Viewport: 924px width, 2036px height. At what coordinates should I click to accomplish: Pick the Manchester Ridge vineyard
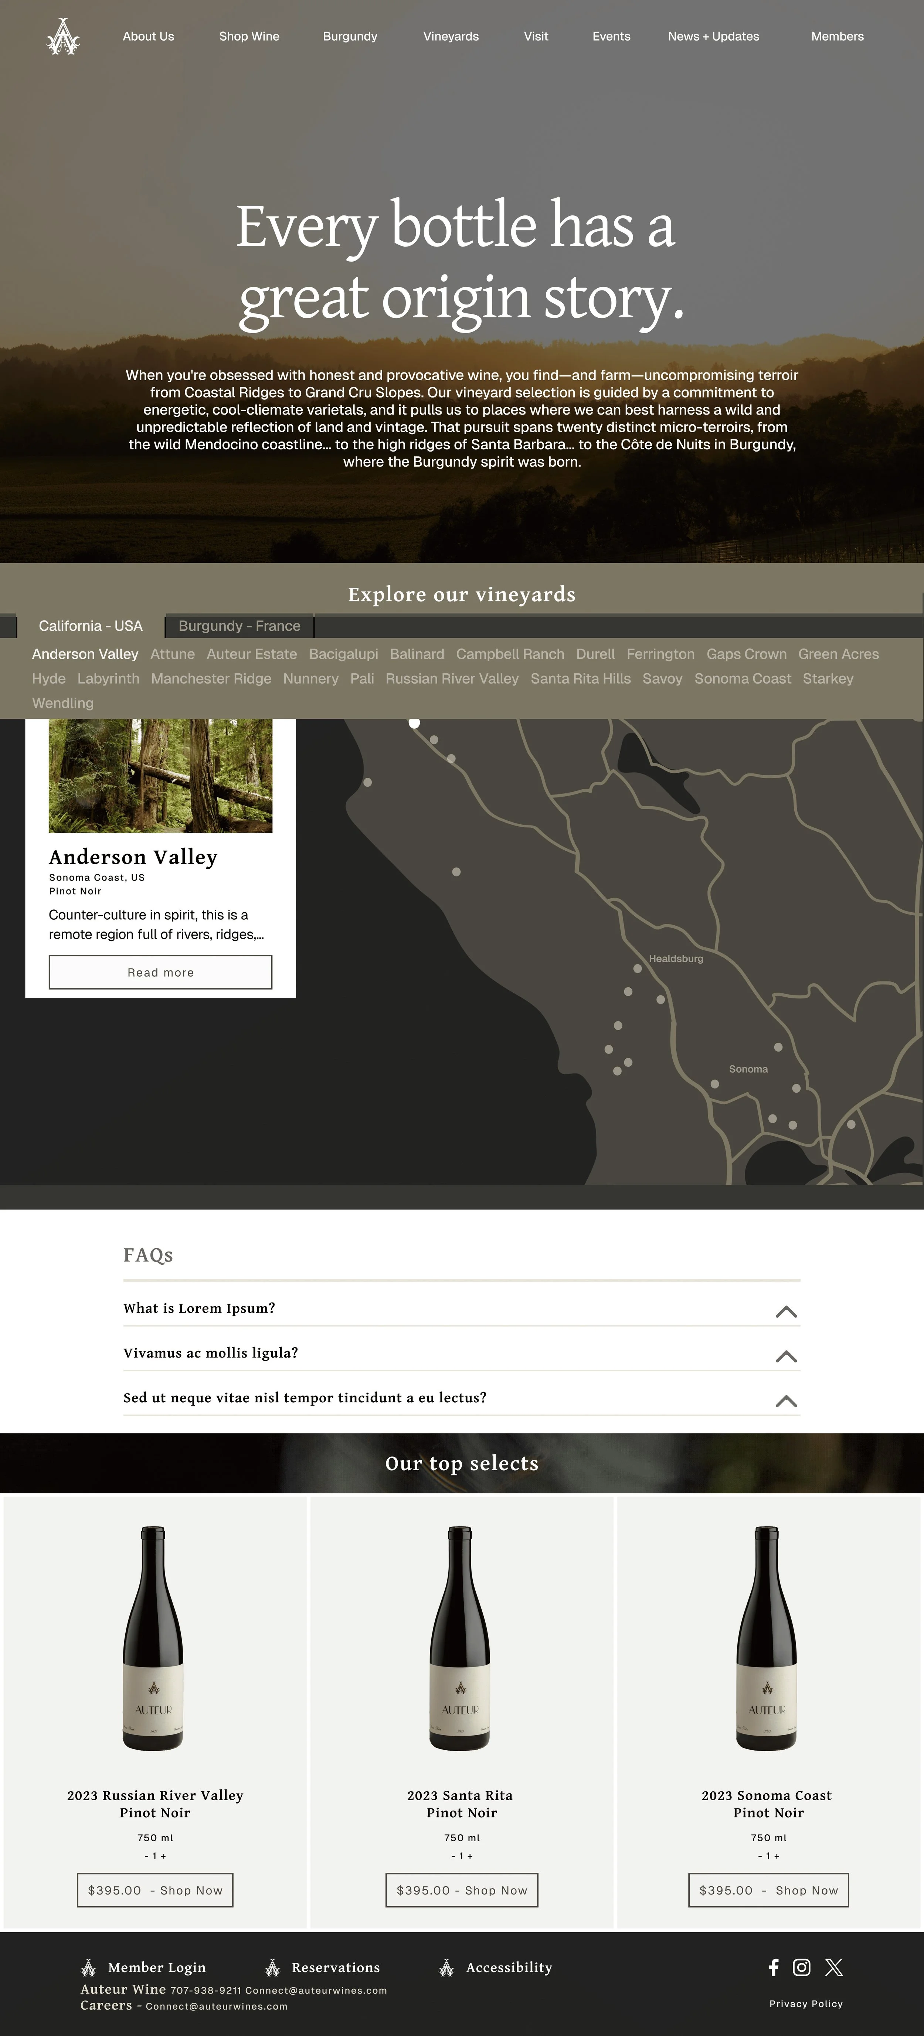pyautogui.click(x=211, y=679)
